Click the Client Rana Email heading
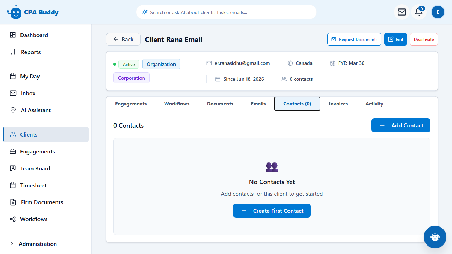This screenshot has width=452, height=254. pos(174,40)
